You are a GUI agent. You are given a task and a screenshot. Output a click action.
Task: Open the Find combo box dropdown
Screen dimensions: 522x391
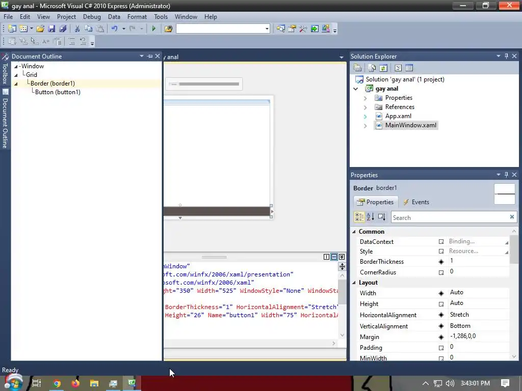pyautogui.click(x=267, y=29)
